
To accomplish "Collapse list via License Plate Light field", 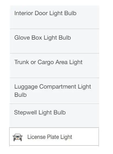I will tap(54, 136).
